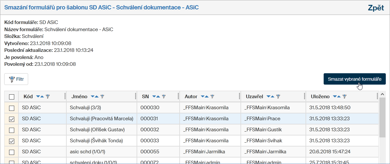Open the Uloženo column filter icon
390x164 pixels.
tap(345, 97)
